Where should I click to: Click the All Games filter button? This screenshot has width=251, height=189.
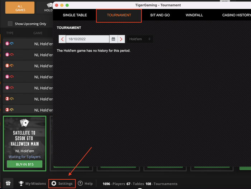click(x=20, y=8)
